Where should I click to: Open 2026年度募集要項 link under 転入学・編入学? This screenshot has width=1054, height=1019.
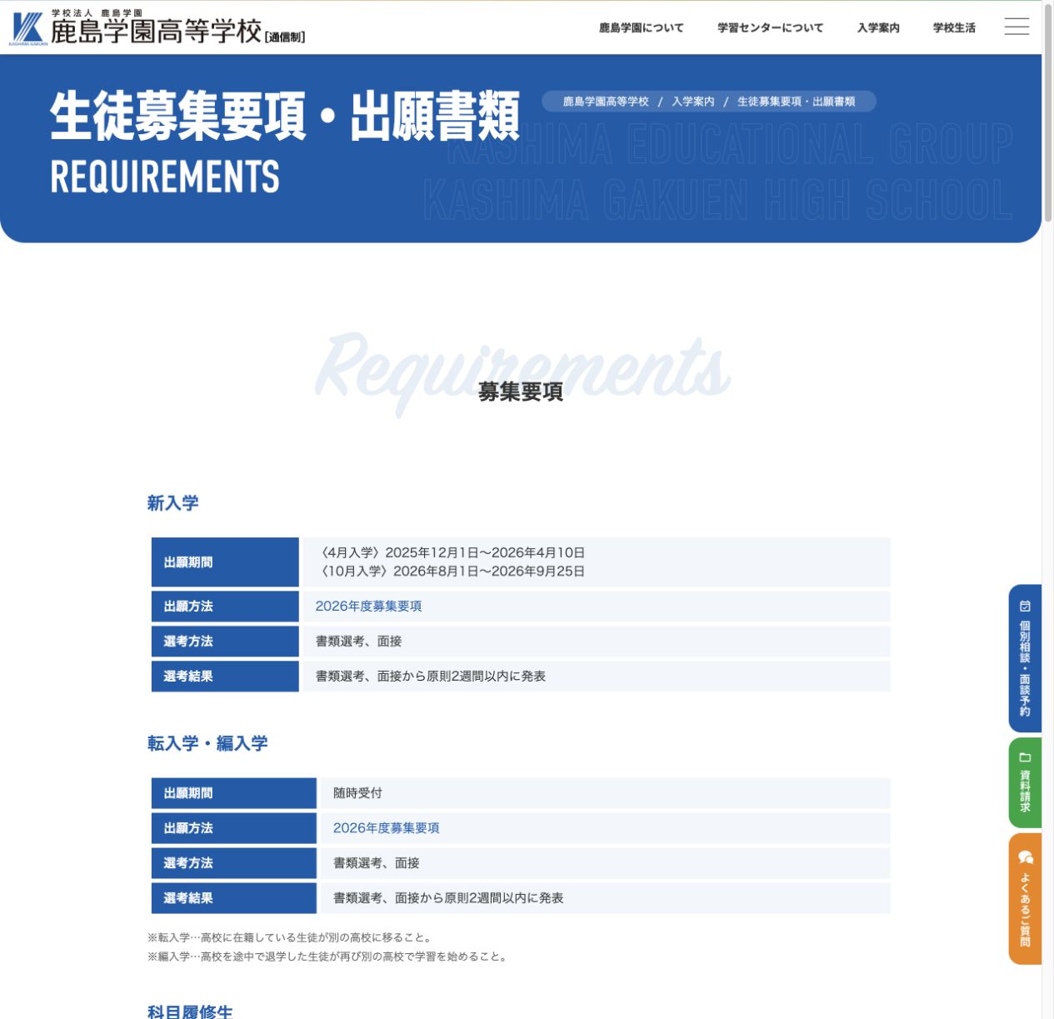tap(387, 827)
